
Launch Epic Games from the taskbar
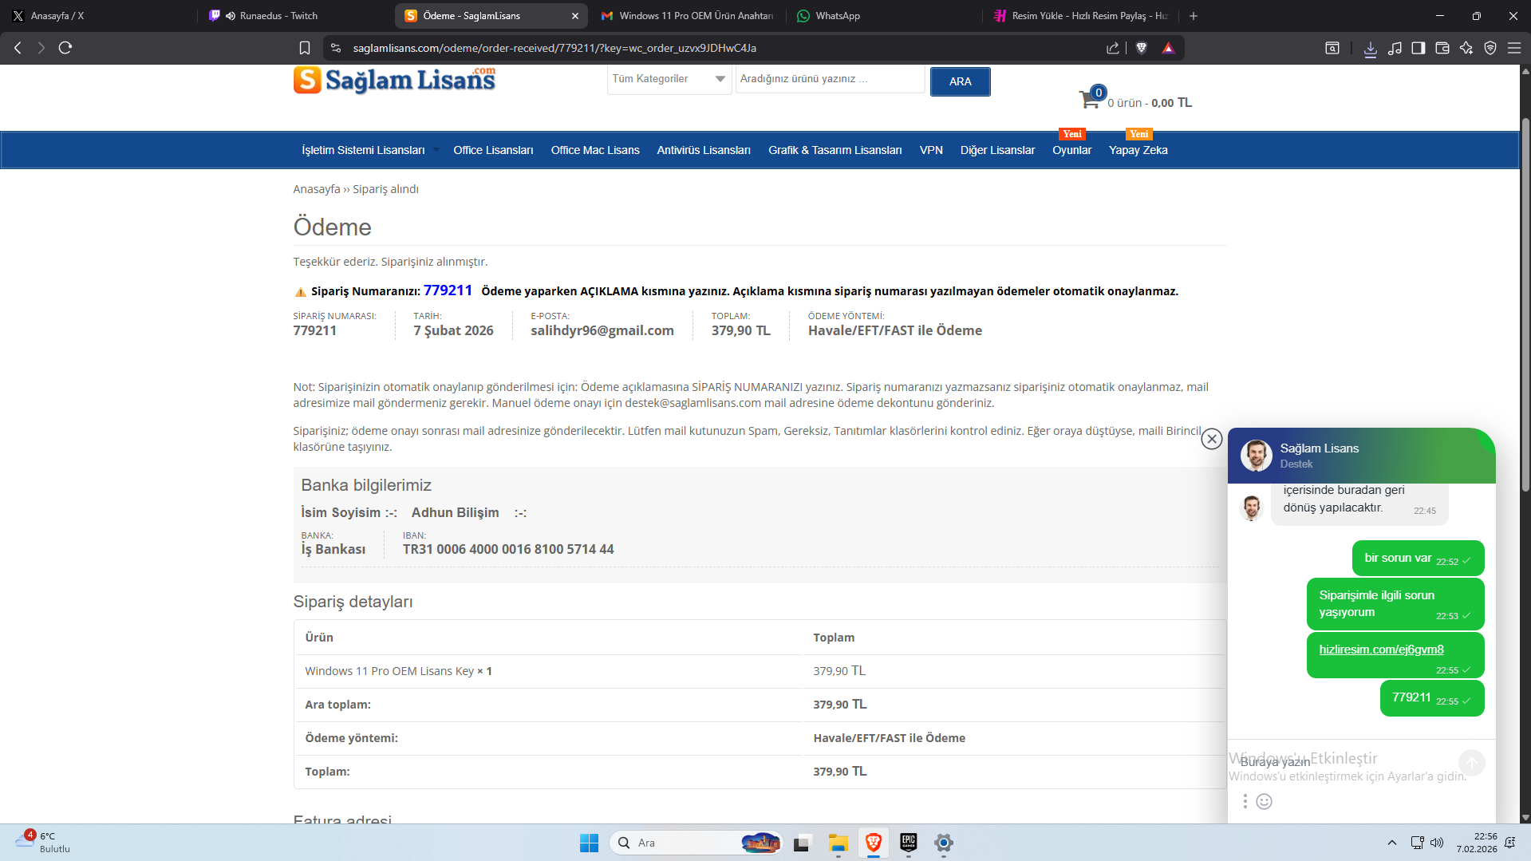[x=908, y=843]
